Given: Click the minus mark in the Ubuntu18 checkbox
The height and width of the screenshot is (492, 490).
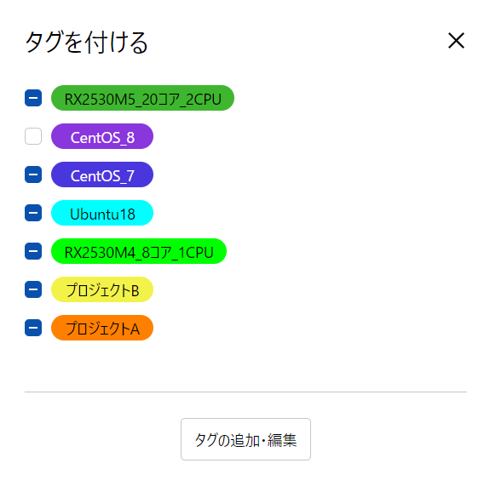Looking at the screenshot, I should click(x=33, y=213).
